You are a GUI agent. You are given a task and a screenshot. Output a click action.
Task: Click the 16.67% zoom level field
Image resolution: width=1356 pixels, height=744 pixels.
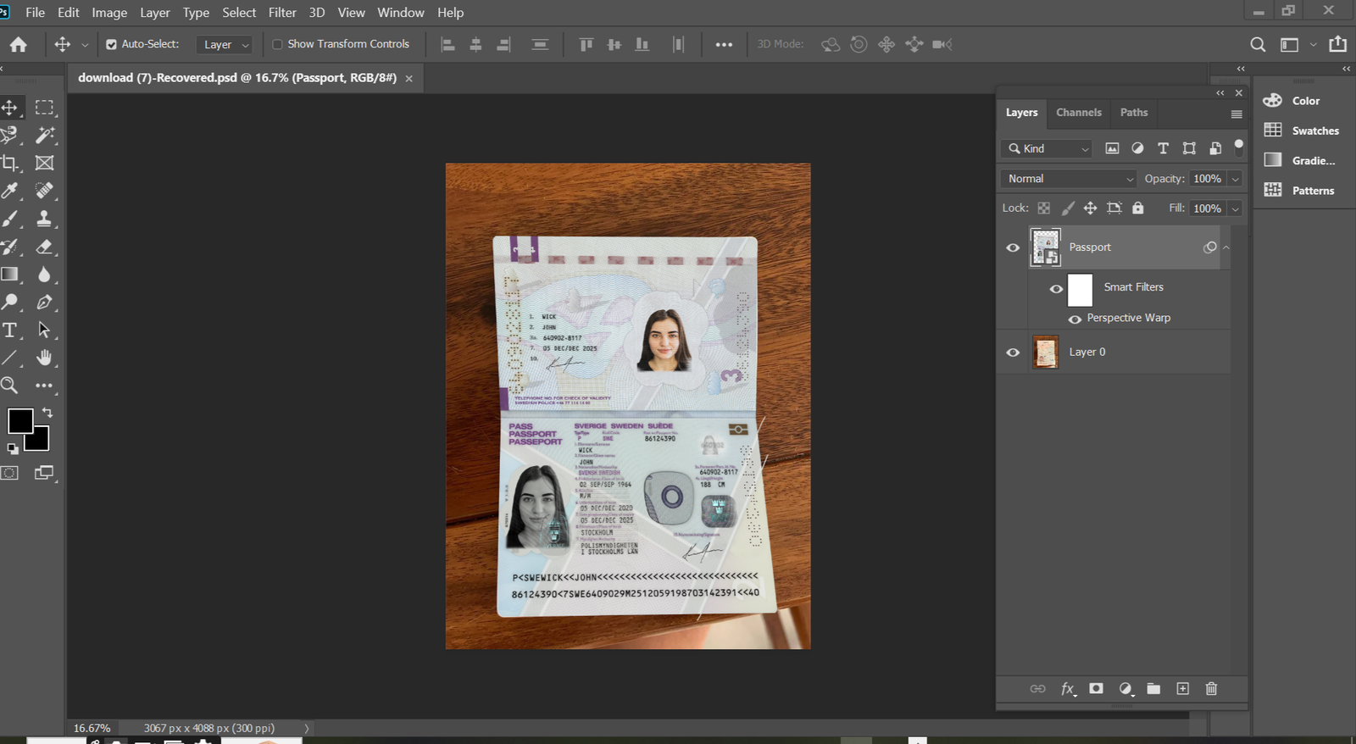click(x=92, y=728)
